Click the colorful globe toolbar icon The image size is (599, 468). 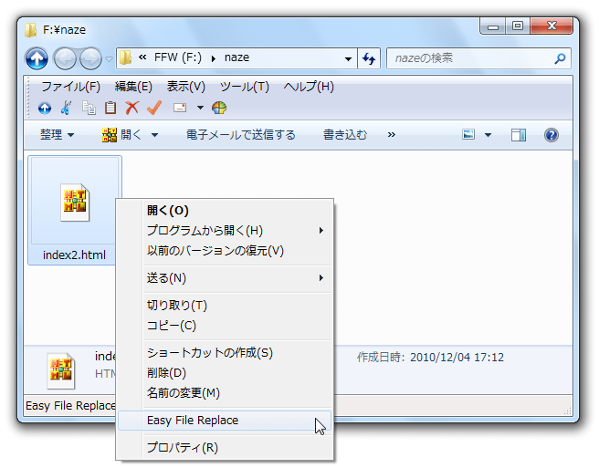219,108
